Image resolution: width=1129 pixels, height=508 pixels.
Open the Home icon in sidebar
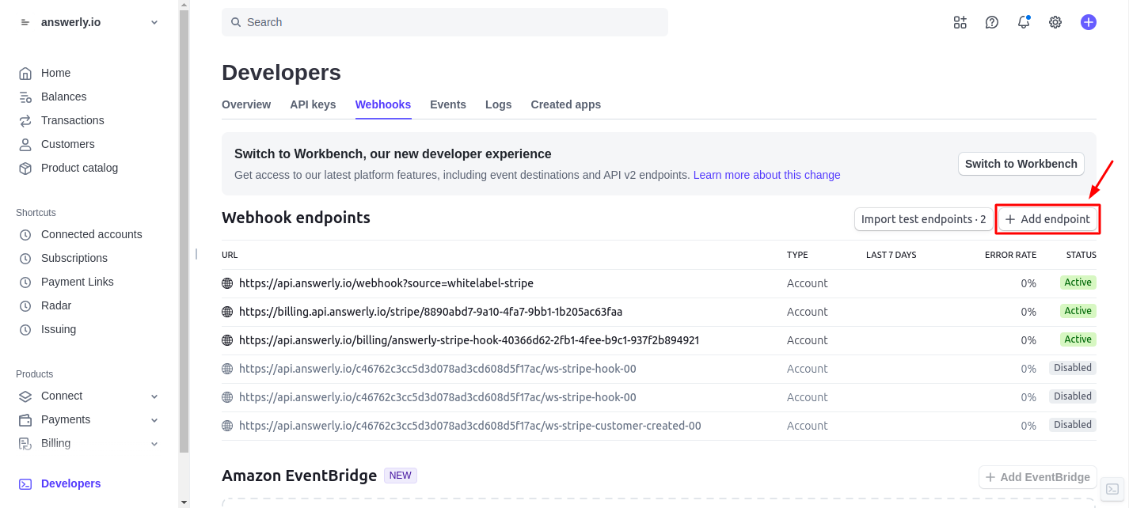[25, 73]
